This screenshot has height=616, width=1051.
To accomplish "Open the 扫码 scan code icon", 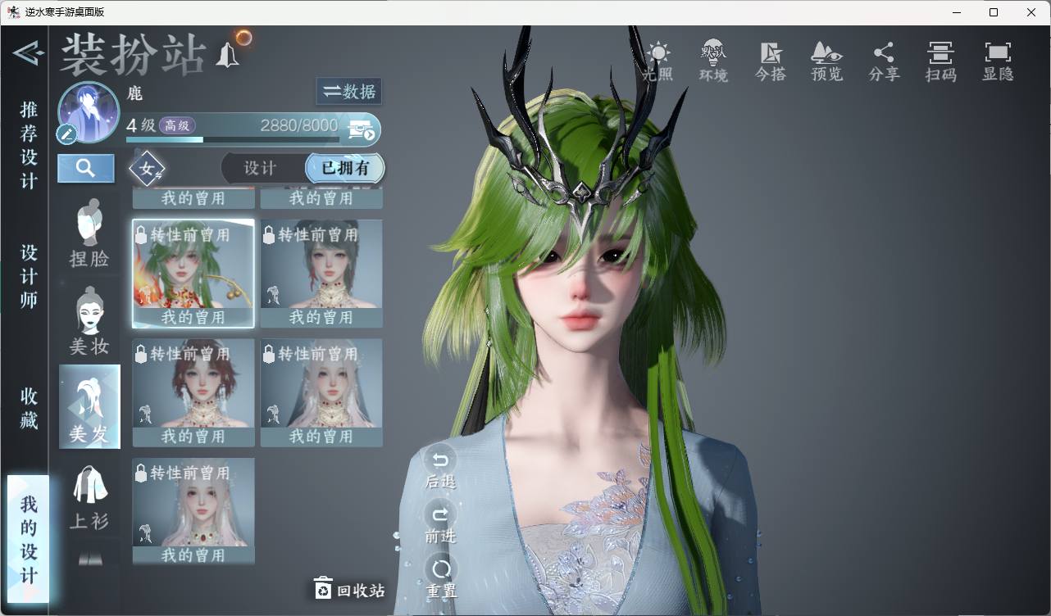I will coord(940,61).
